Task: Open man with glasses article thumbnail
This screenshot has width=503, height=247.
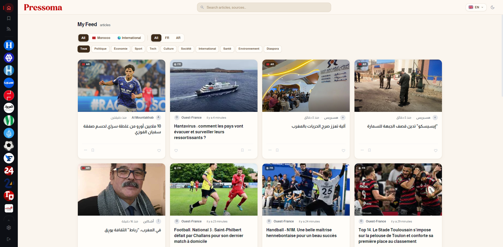Action: pos(122,189)
